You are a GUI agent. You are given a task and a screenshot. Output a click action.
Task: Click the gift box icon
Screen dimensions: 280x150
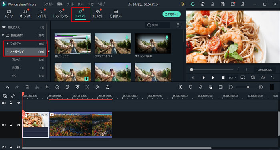[202, 4]
